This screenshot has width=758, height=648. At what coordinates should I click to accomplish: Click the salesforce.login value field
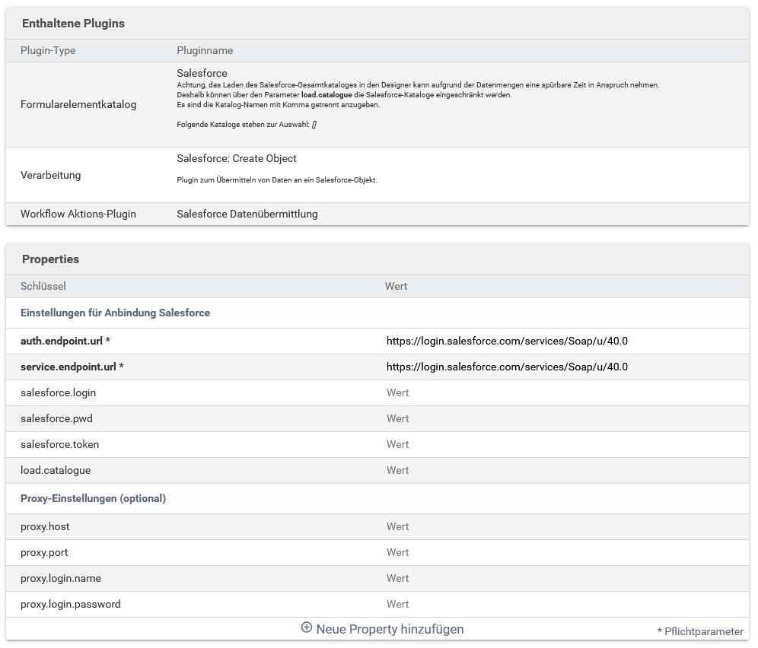coord(563,393)
